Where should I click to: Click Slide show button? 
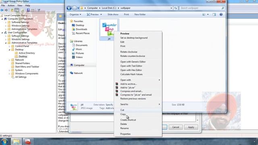click(x=113, y=14)
